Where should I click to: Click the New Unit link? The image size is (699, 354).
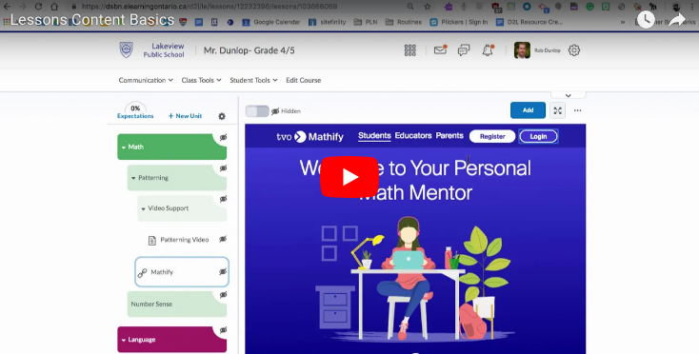(x=185, y=116)
